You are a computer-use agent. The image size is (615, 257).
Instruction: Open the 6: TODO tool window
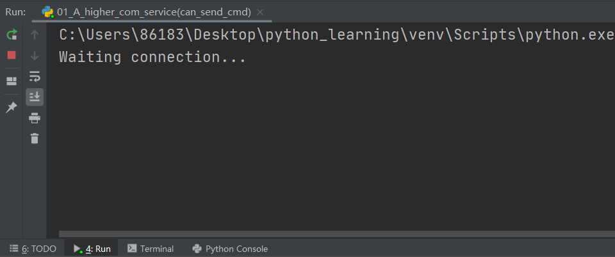[33, 249]
